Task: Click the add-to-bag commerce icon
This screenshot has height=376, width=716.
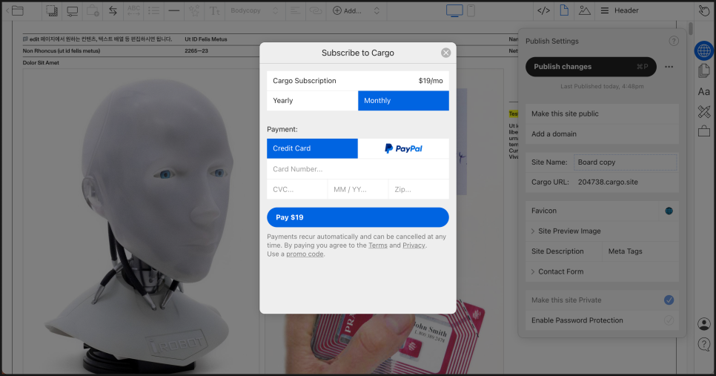Action: (93, 11)
